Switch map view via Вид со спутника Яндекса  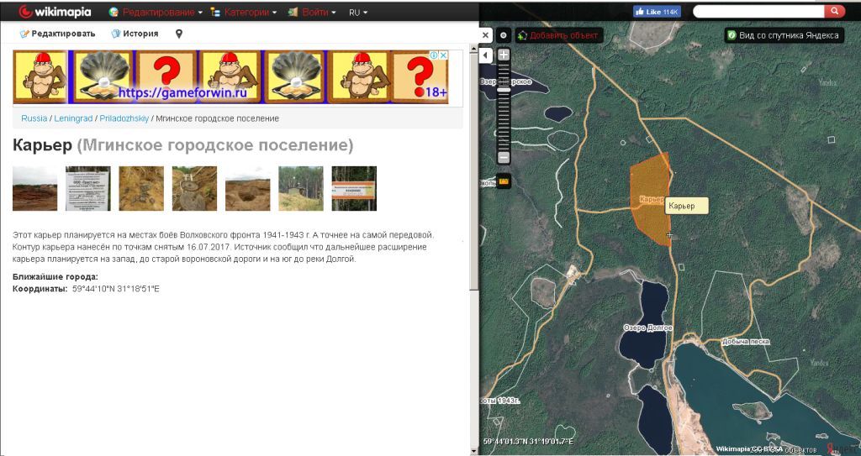coord(783,35)
